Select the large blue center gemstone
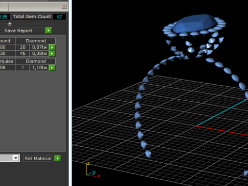This screenshot has width=248, height=186. (195, 24)
